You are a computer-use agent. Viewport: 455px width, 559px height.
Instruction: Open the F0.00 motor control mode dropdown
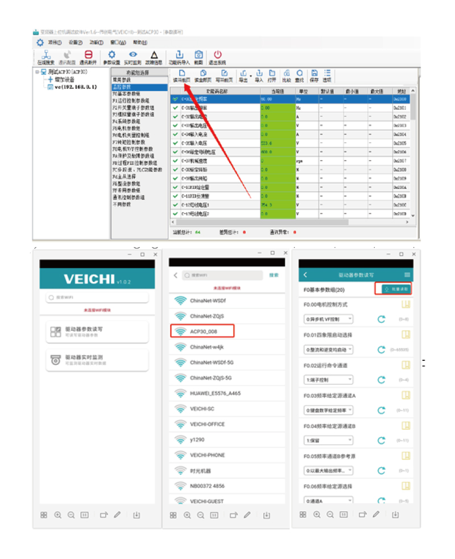[328, 319]
